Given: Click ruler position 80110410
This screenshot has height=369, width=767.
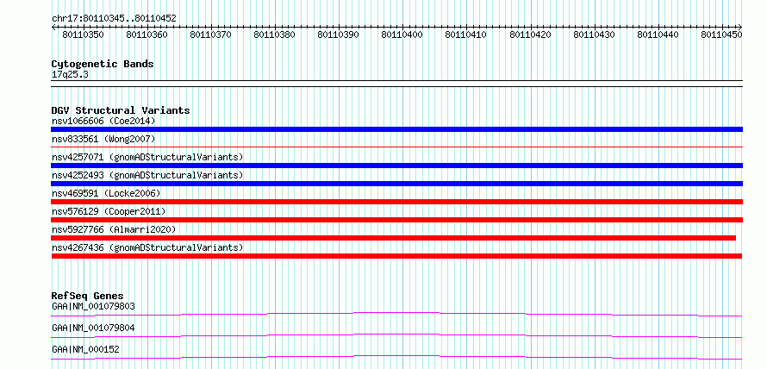Looking at the screenshot, I should click(466, 34).
